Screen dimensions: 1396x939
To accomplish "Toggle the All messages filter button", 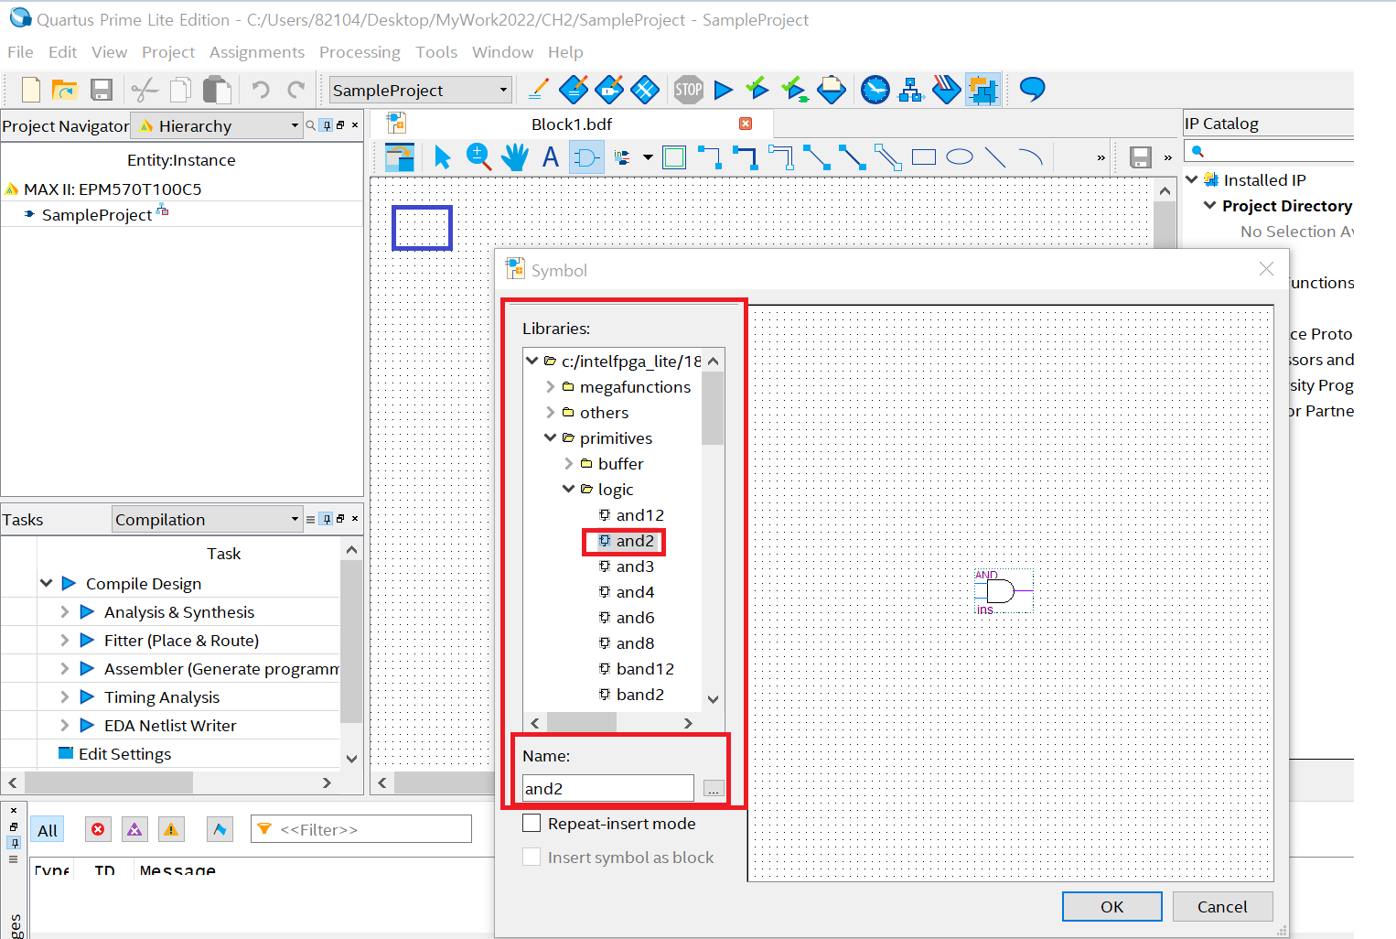I will pos(48,830).
